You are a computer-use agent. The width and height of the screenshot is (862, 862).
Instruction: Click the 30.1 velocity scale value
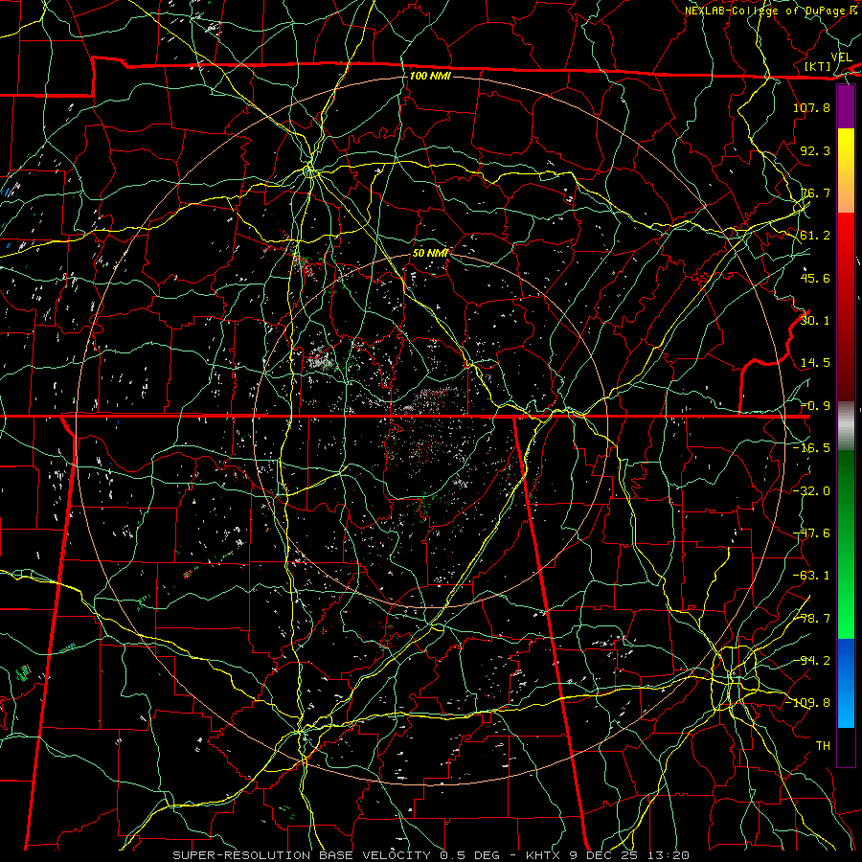coord(815,321)
